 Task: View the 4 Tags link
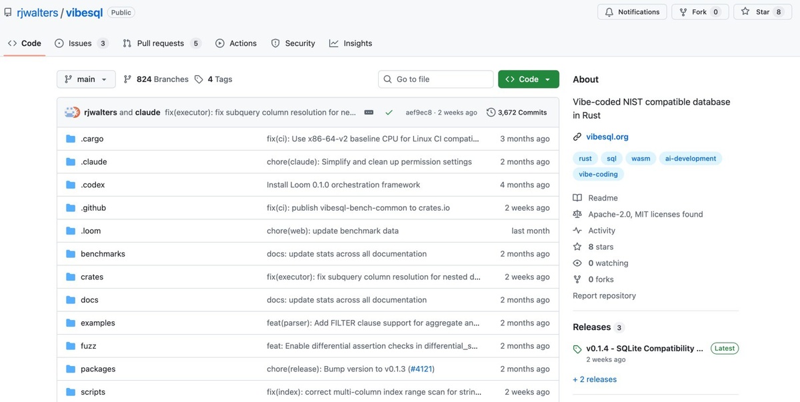[x=213, y=79]
